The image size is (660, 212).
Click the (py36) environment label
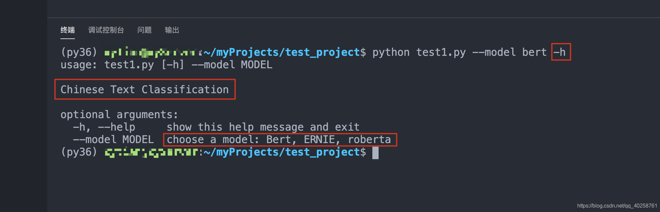tap(79, 52)
